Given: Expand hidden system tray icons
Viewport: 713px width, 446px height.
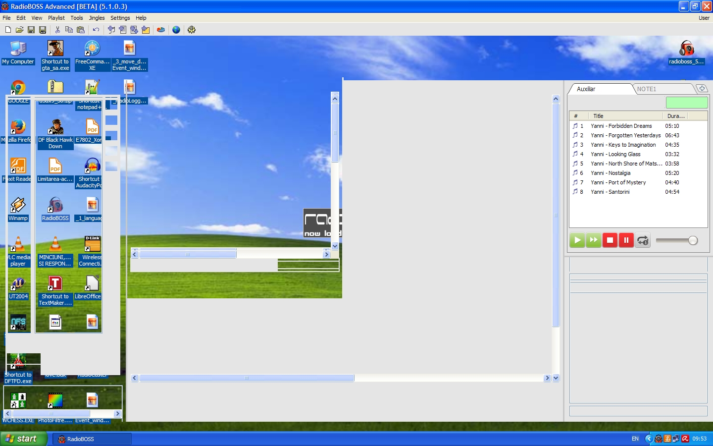Looking at the screenshot, I should (649, 439).
